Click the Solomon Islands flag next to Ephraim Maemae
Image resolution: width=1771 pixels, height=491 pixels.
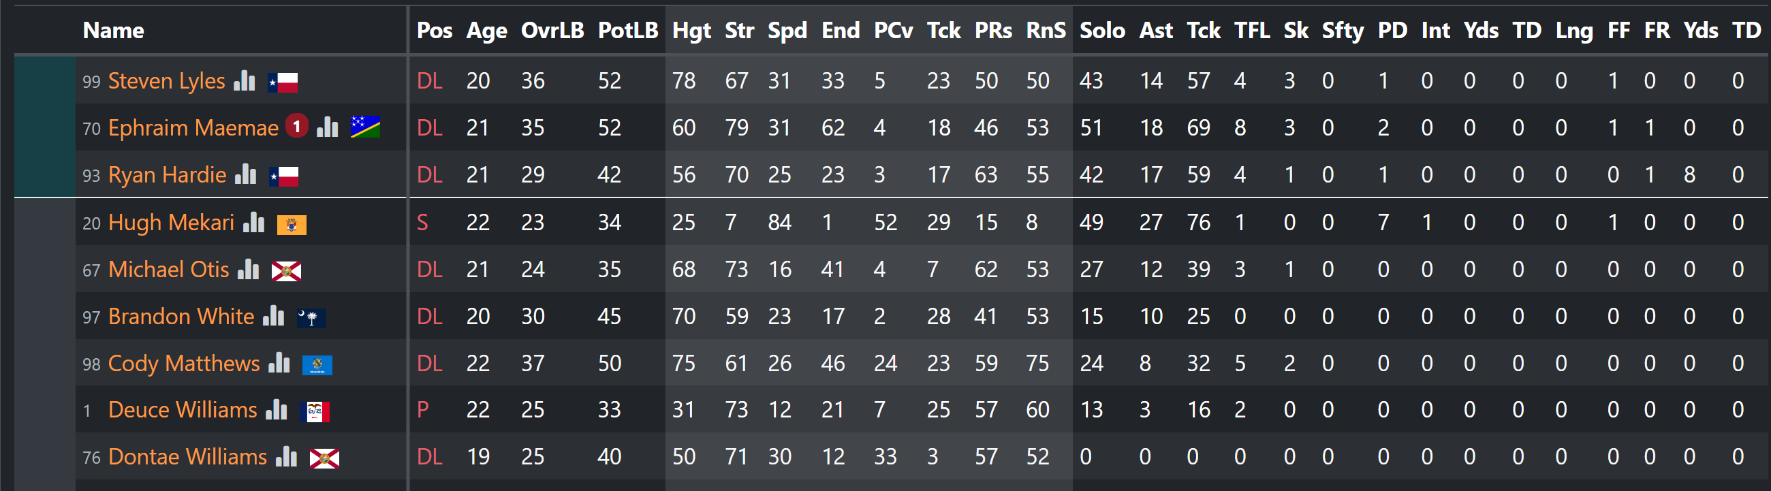click(365, 128)
